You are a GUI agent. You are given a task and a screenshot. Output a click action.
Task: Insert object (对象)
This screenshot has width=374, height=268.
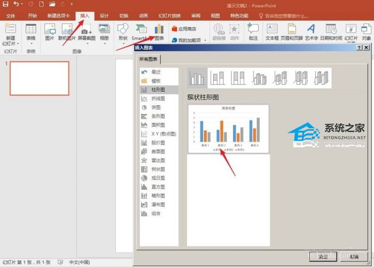tap(366, 32)
